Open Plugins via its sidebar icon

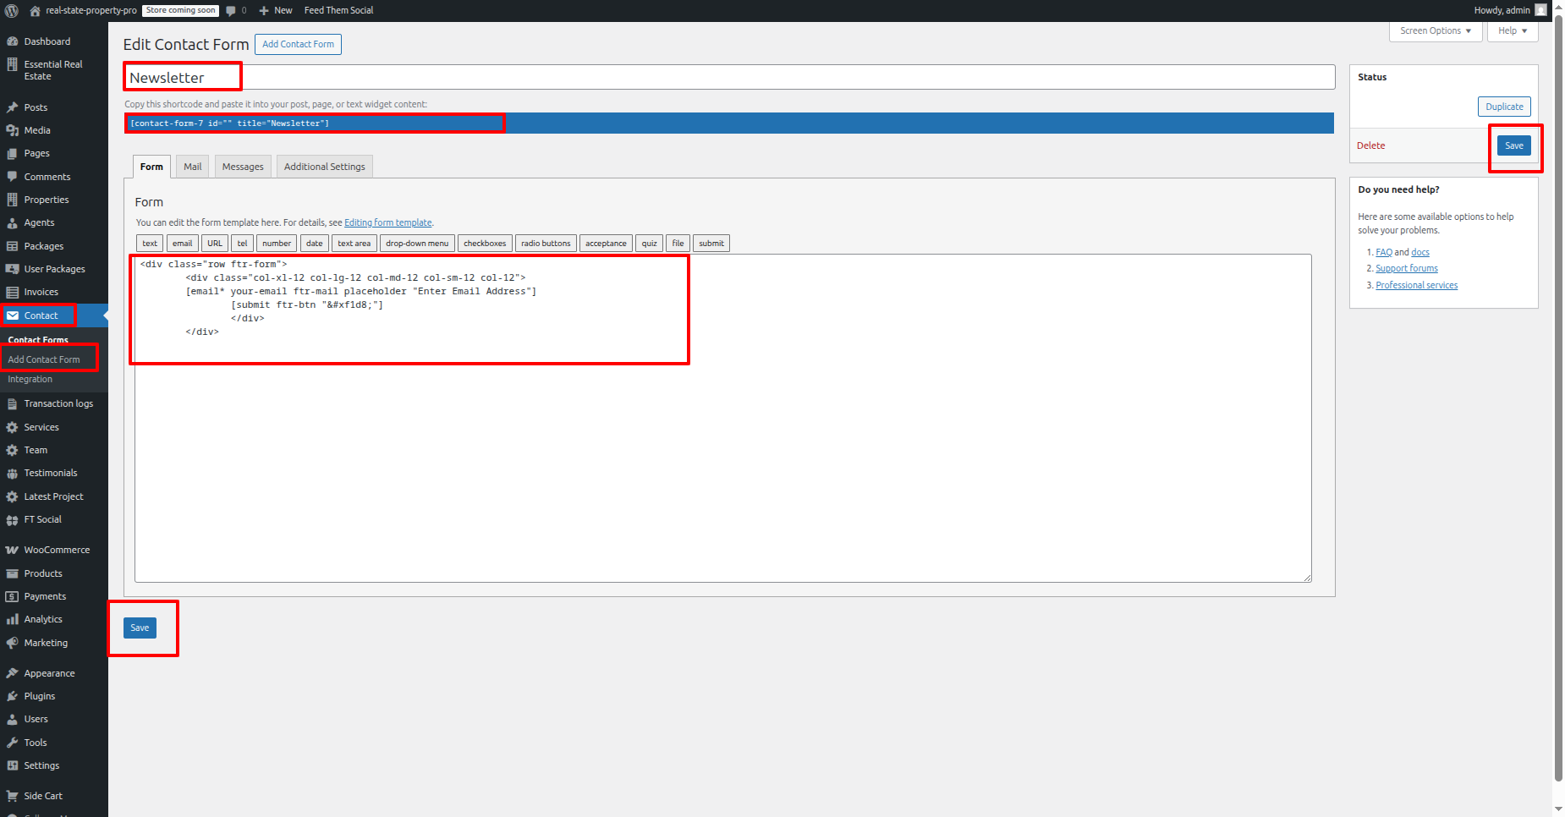12,696
